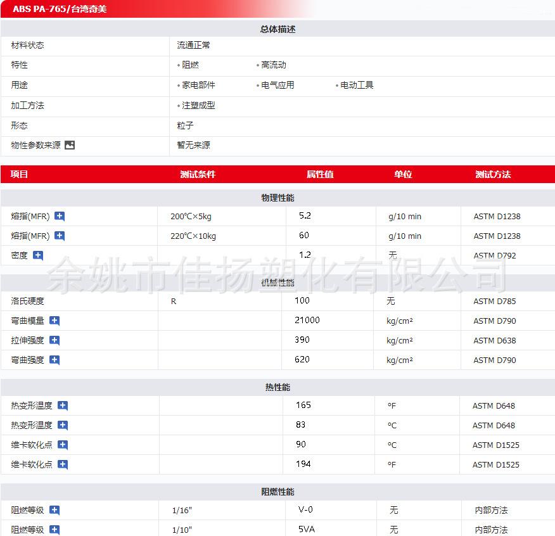Screen dimensions: 555x536
Task: Click the 加工方法 row label
Action: point(28,106)
